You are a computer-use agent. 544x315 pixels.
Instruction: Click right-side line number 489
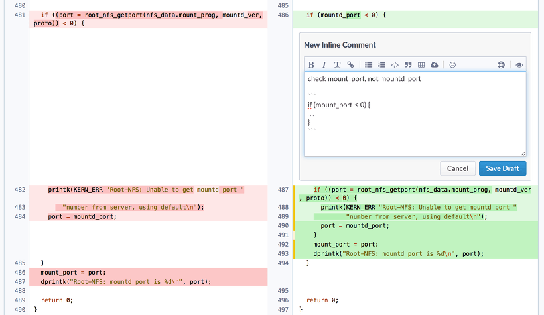click(283, 216)
